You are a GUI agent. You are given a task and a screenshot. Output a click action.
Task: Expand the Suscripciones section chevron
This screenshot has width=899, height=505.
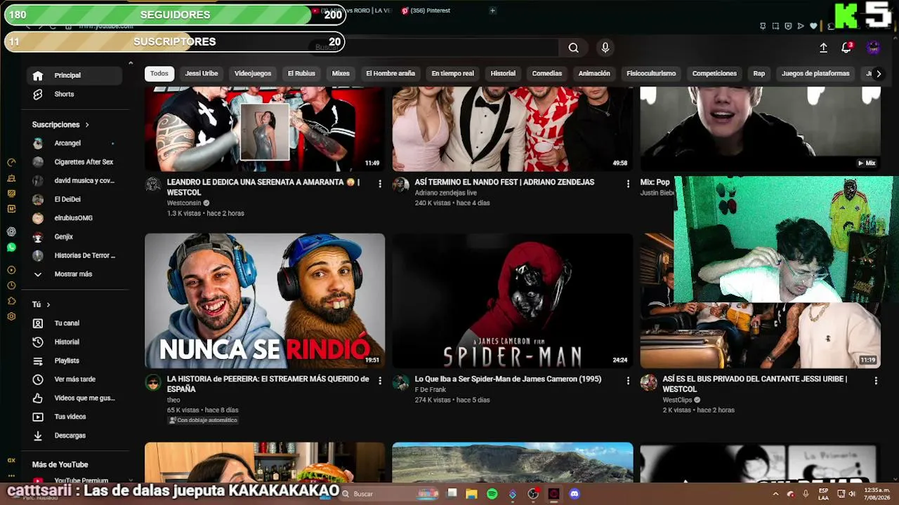coord(87,125)
